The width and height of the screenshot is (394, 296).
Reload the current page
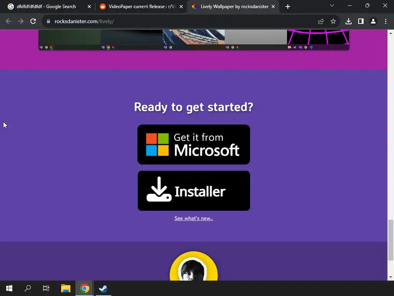pos(33,22)
